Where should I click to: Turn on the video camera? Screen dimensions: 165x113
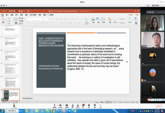tap(60, 106)
